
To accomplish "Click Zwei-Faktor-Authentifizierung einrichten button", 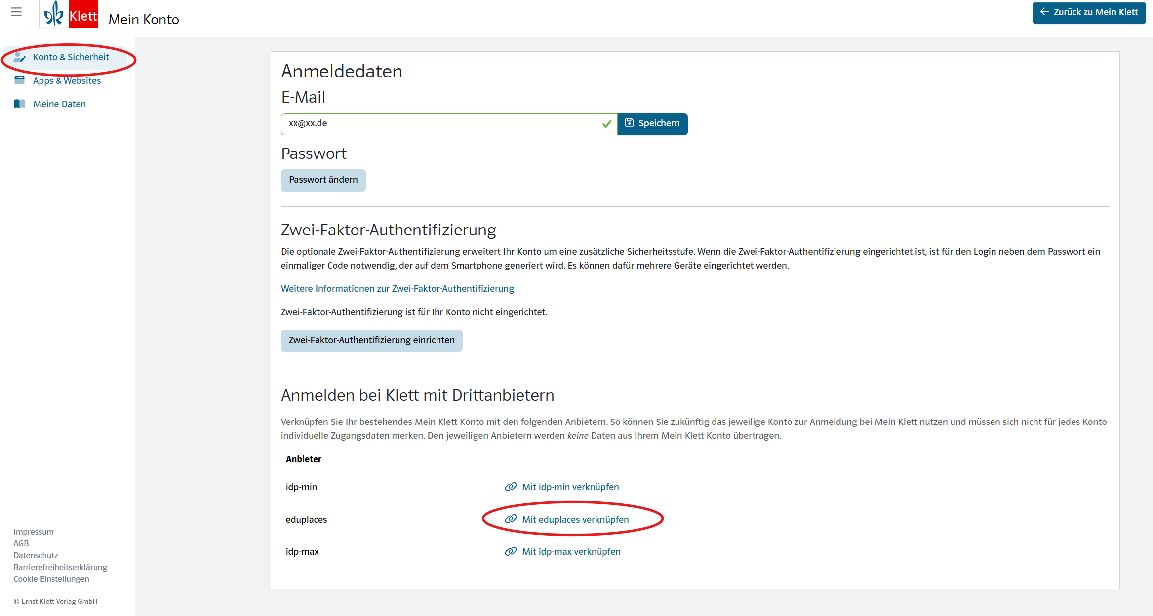I will click(371, 341).
